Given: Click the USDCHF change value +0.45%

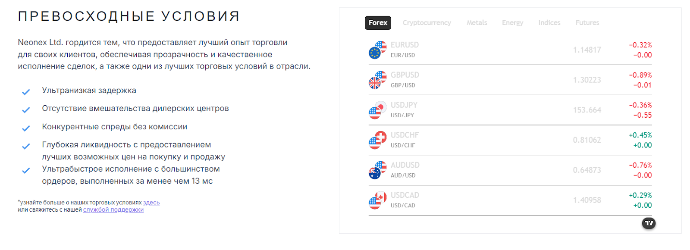Looking at the screenshot, I should 641,135.
